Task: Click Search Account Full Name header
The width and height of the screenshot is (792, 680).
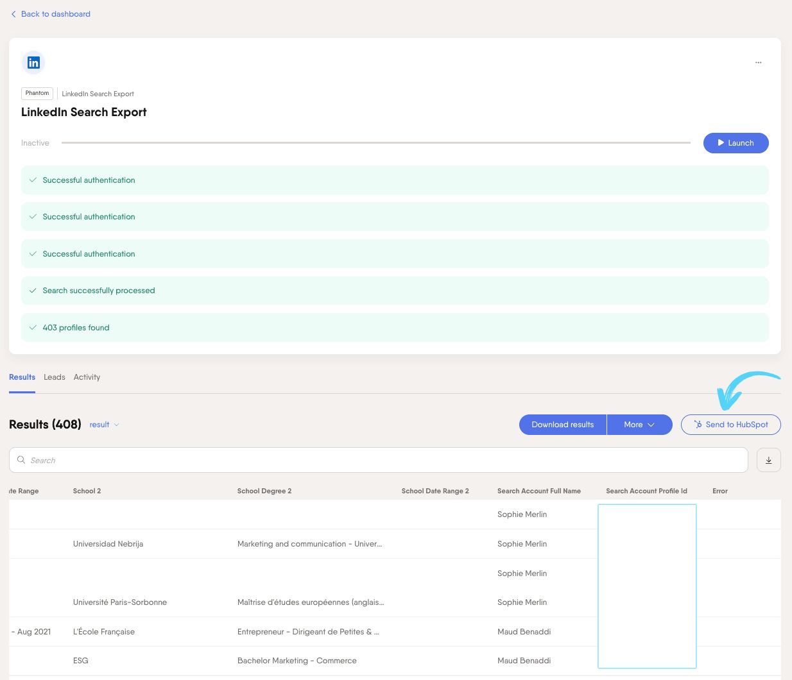Action: [x=539, y=491]
